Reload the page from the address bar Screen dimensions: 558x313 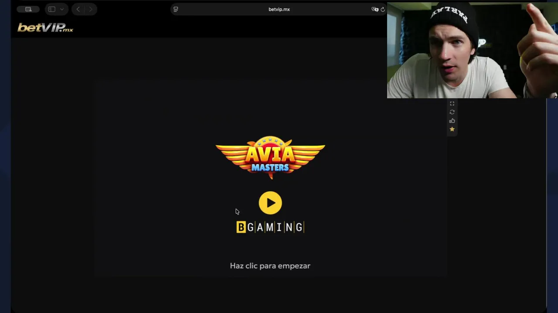click(x=383, y=9)
